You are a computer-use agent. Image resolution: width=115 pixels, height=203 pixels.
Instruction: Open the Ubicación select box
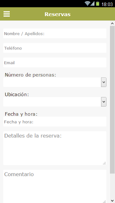(x=55, y=102)
